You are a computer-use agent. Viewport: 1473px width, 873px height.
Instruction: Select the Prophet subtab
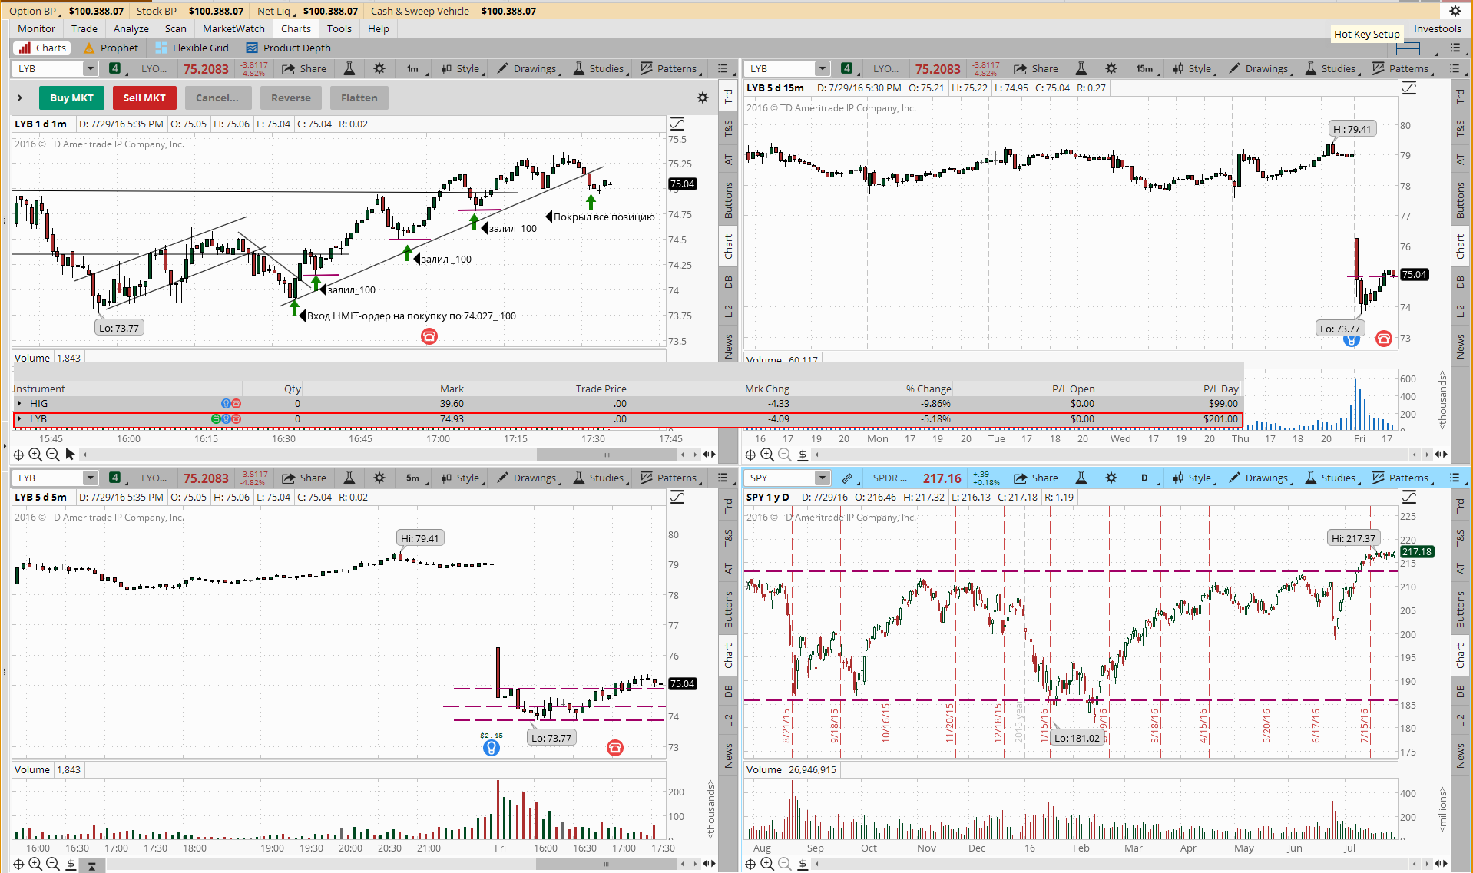pyautogui.click(x=111, y=48)
